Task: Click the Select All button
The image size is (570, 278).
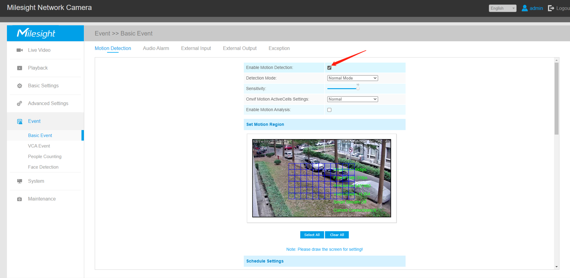Action: (312, 235)
